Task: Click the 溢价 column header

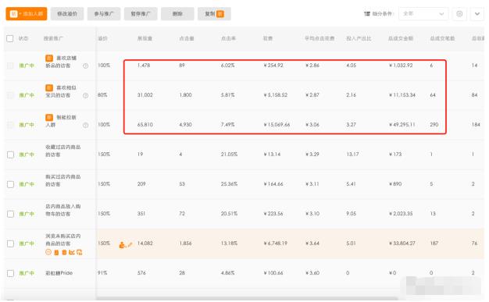Action: point(102,39)
